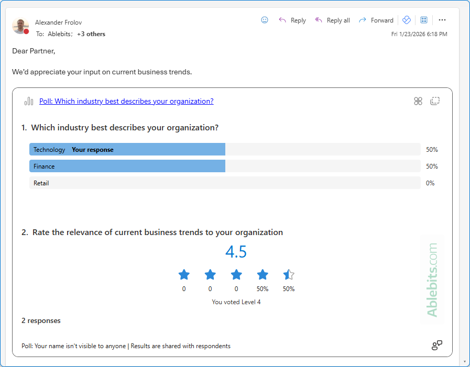Click the dashed-square capture icon on the poll
Viewport: 470px width, 367px height.
(435, 101)
